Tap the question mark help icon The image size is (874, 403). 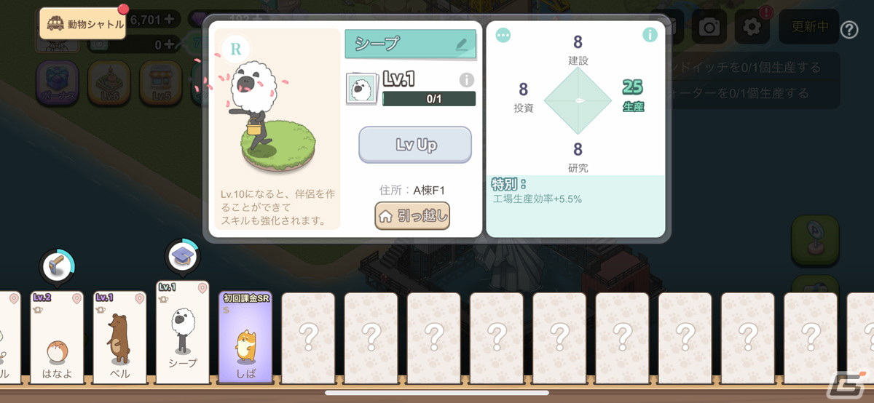849,30
